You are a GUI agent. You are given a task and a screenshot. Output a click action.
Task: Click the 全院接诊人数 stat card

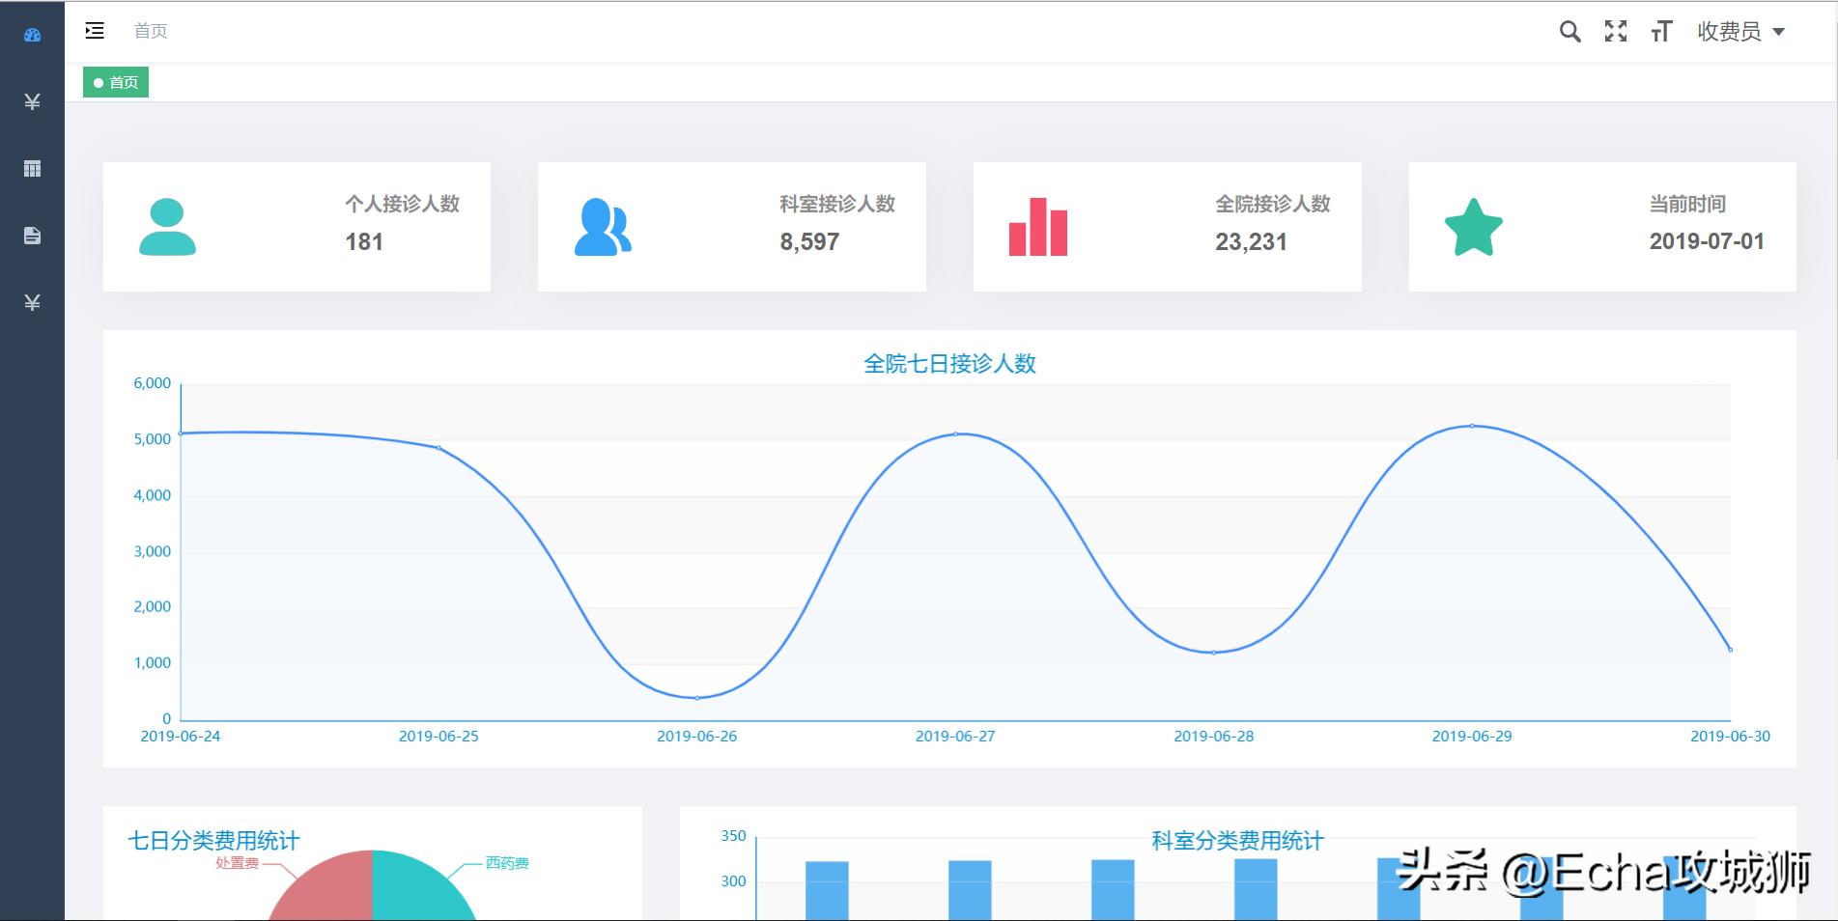point(1167,225)
